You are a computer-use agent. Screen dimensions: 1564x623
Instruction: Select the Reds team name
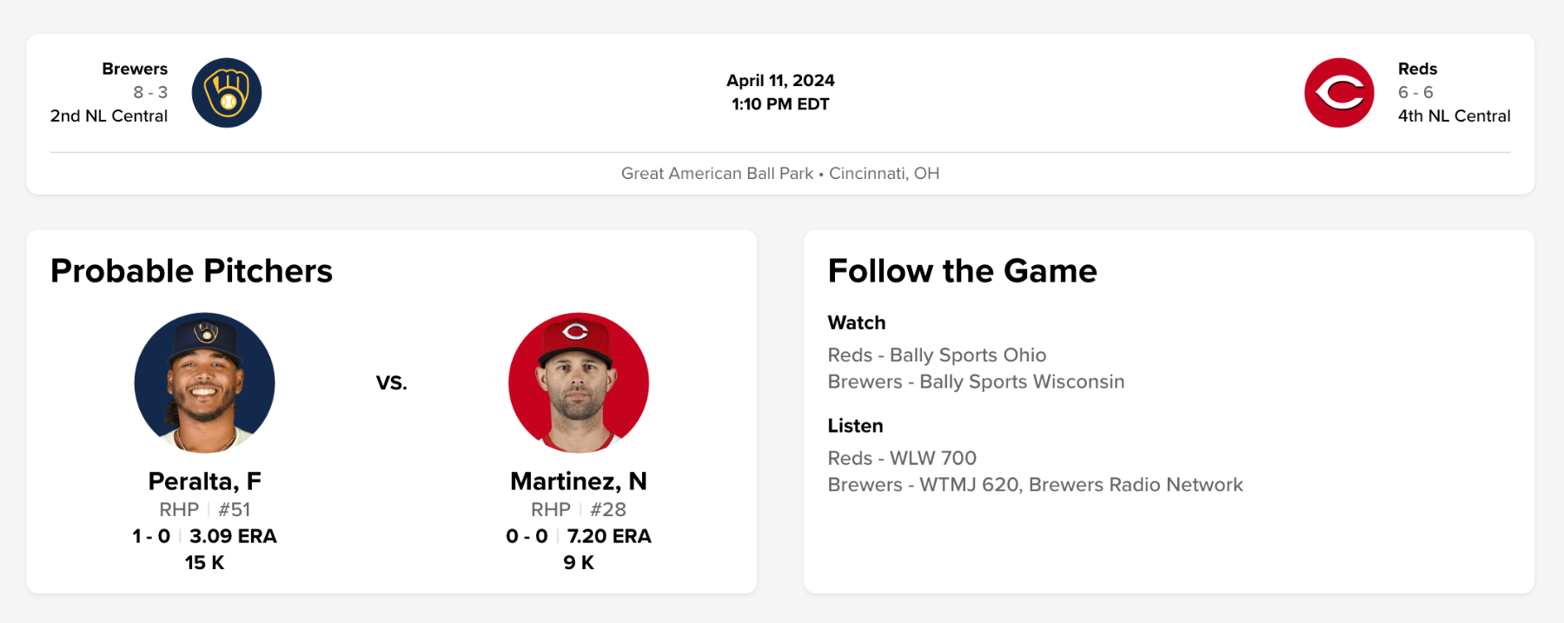[1417, 69]
